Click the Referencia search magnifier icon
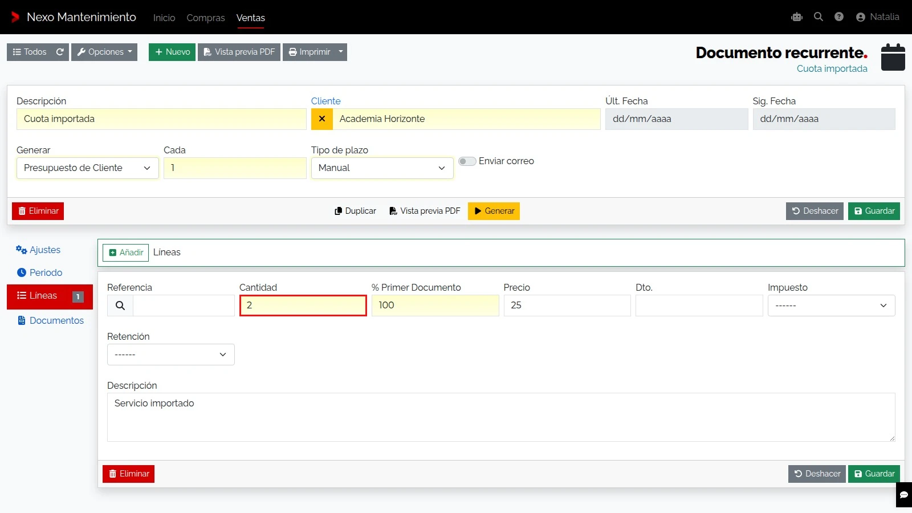Screen dimensions: 912x513 coord(120,306)
